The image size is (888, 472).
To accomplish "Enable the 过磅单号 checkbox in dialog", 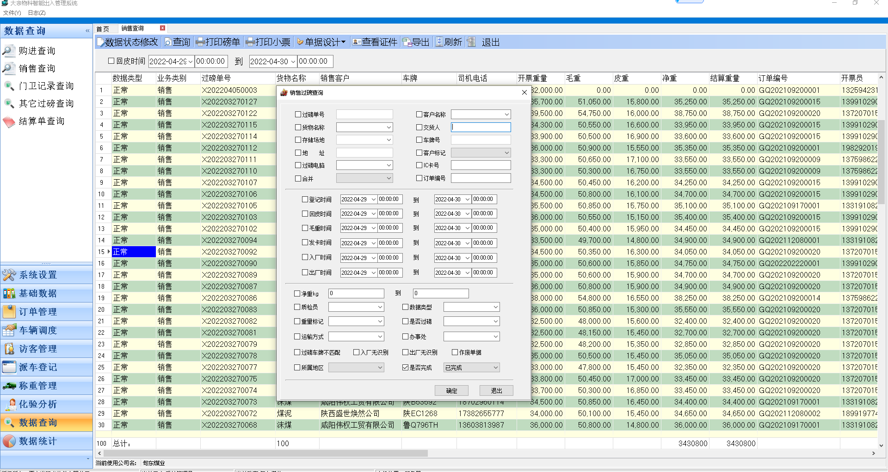I will (298, 115).
